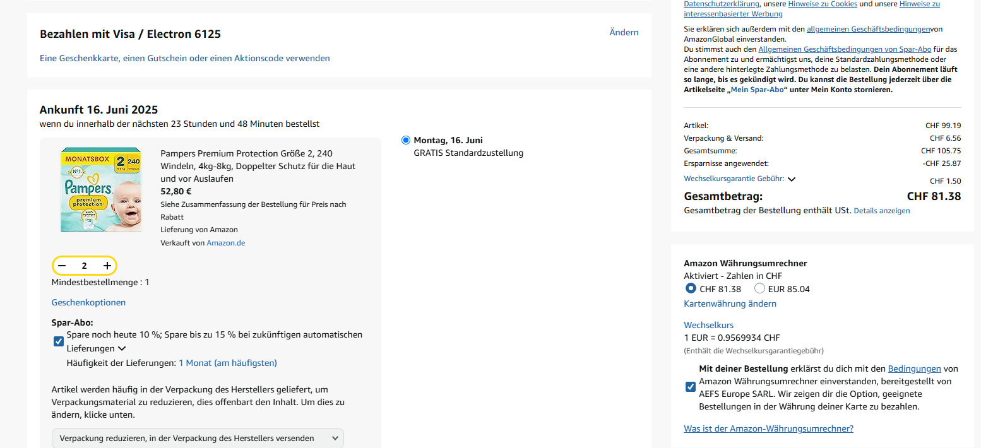Open the gift card or voucher code link
This screenshot has height=448, width=981.
(184, 58)
